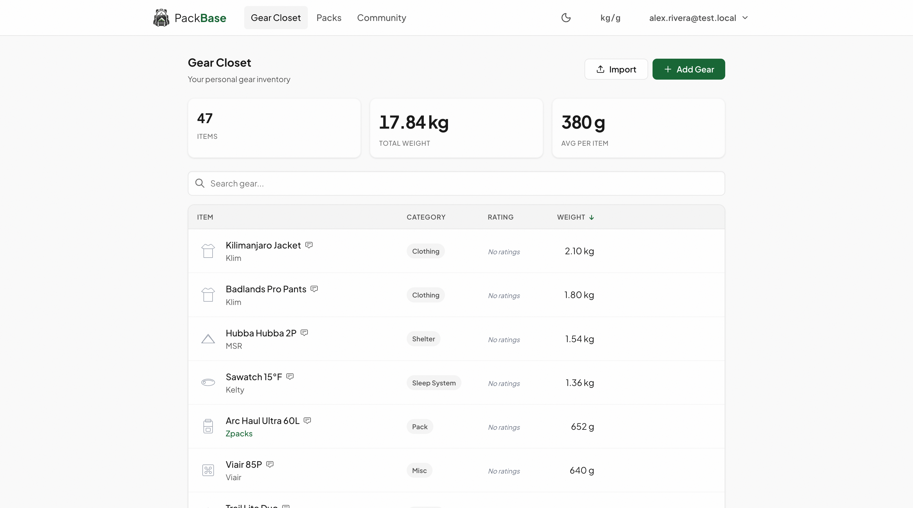The width and height of the screenshot is (913, 508).
Task: Click the descending arrow beside Weight header
Action: 591,217
